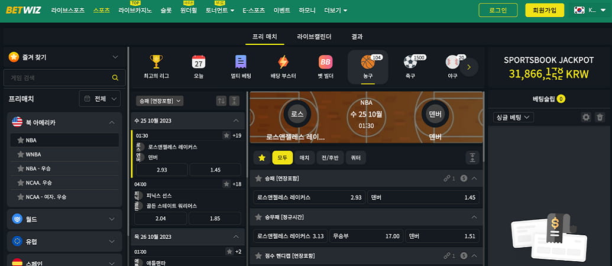Open +19 more markets for Lakers match

tap(237, 135)
